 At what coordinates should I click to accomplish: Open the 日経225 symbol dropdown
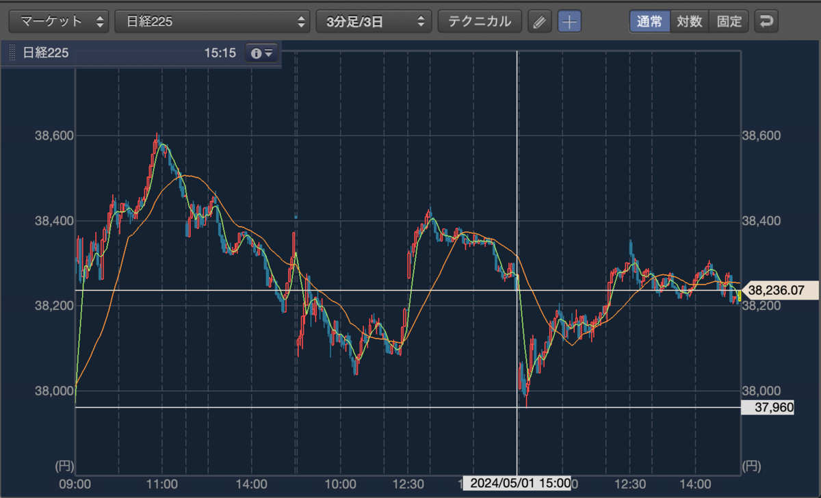click(212, 21)
